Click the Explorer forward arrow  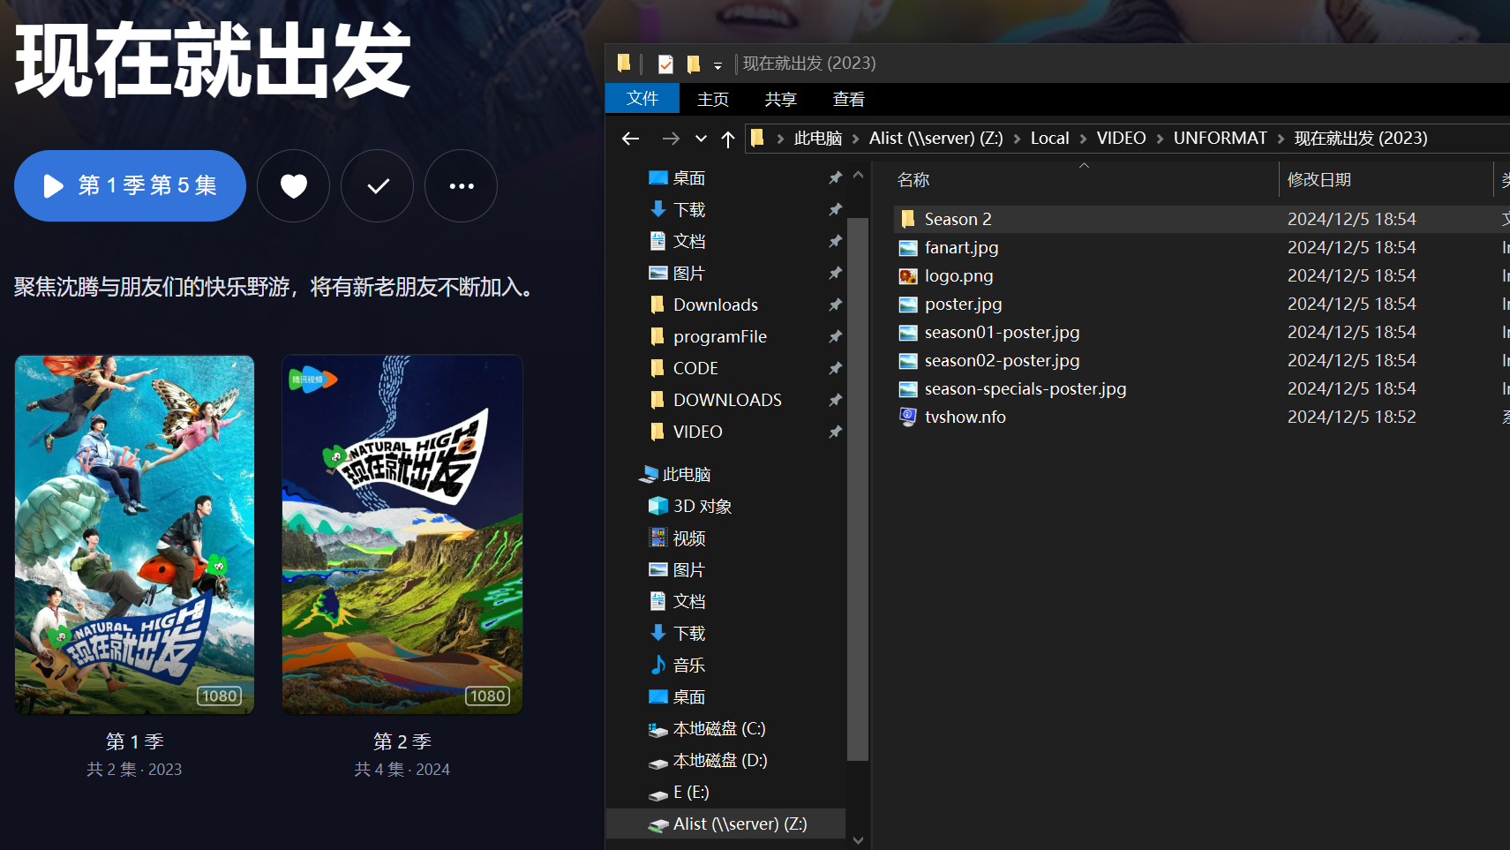671,139
